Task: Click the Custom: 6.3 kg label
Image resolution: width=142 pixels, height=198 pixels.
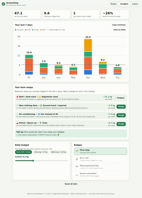Action: pos(22,157)
